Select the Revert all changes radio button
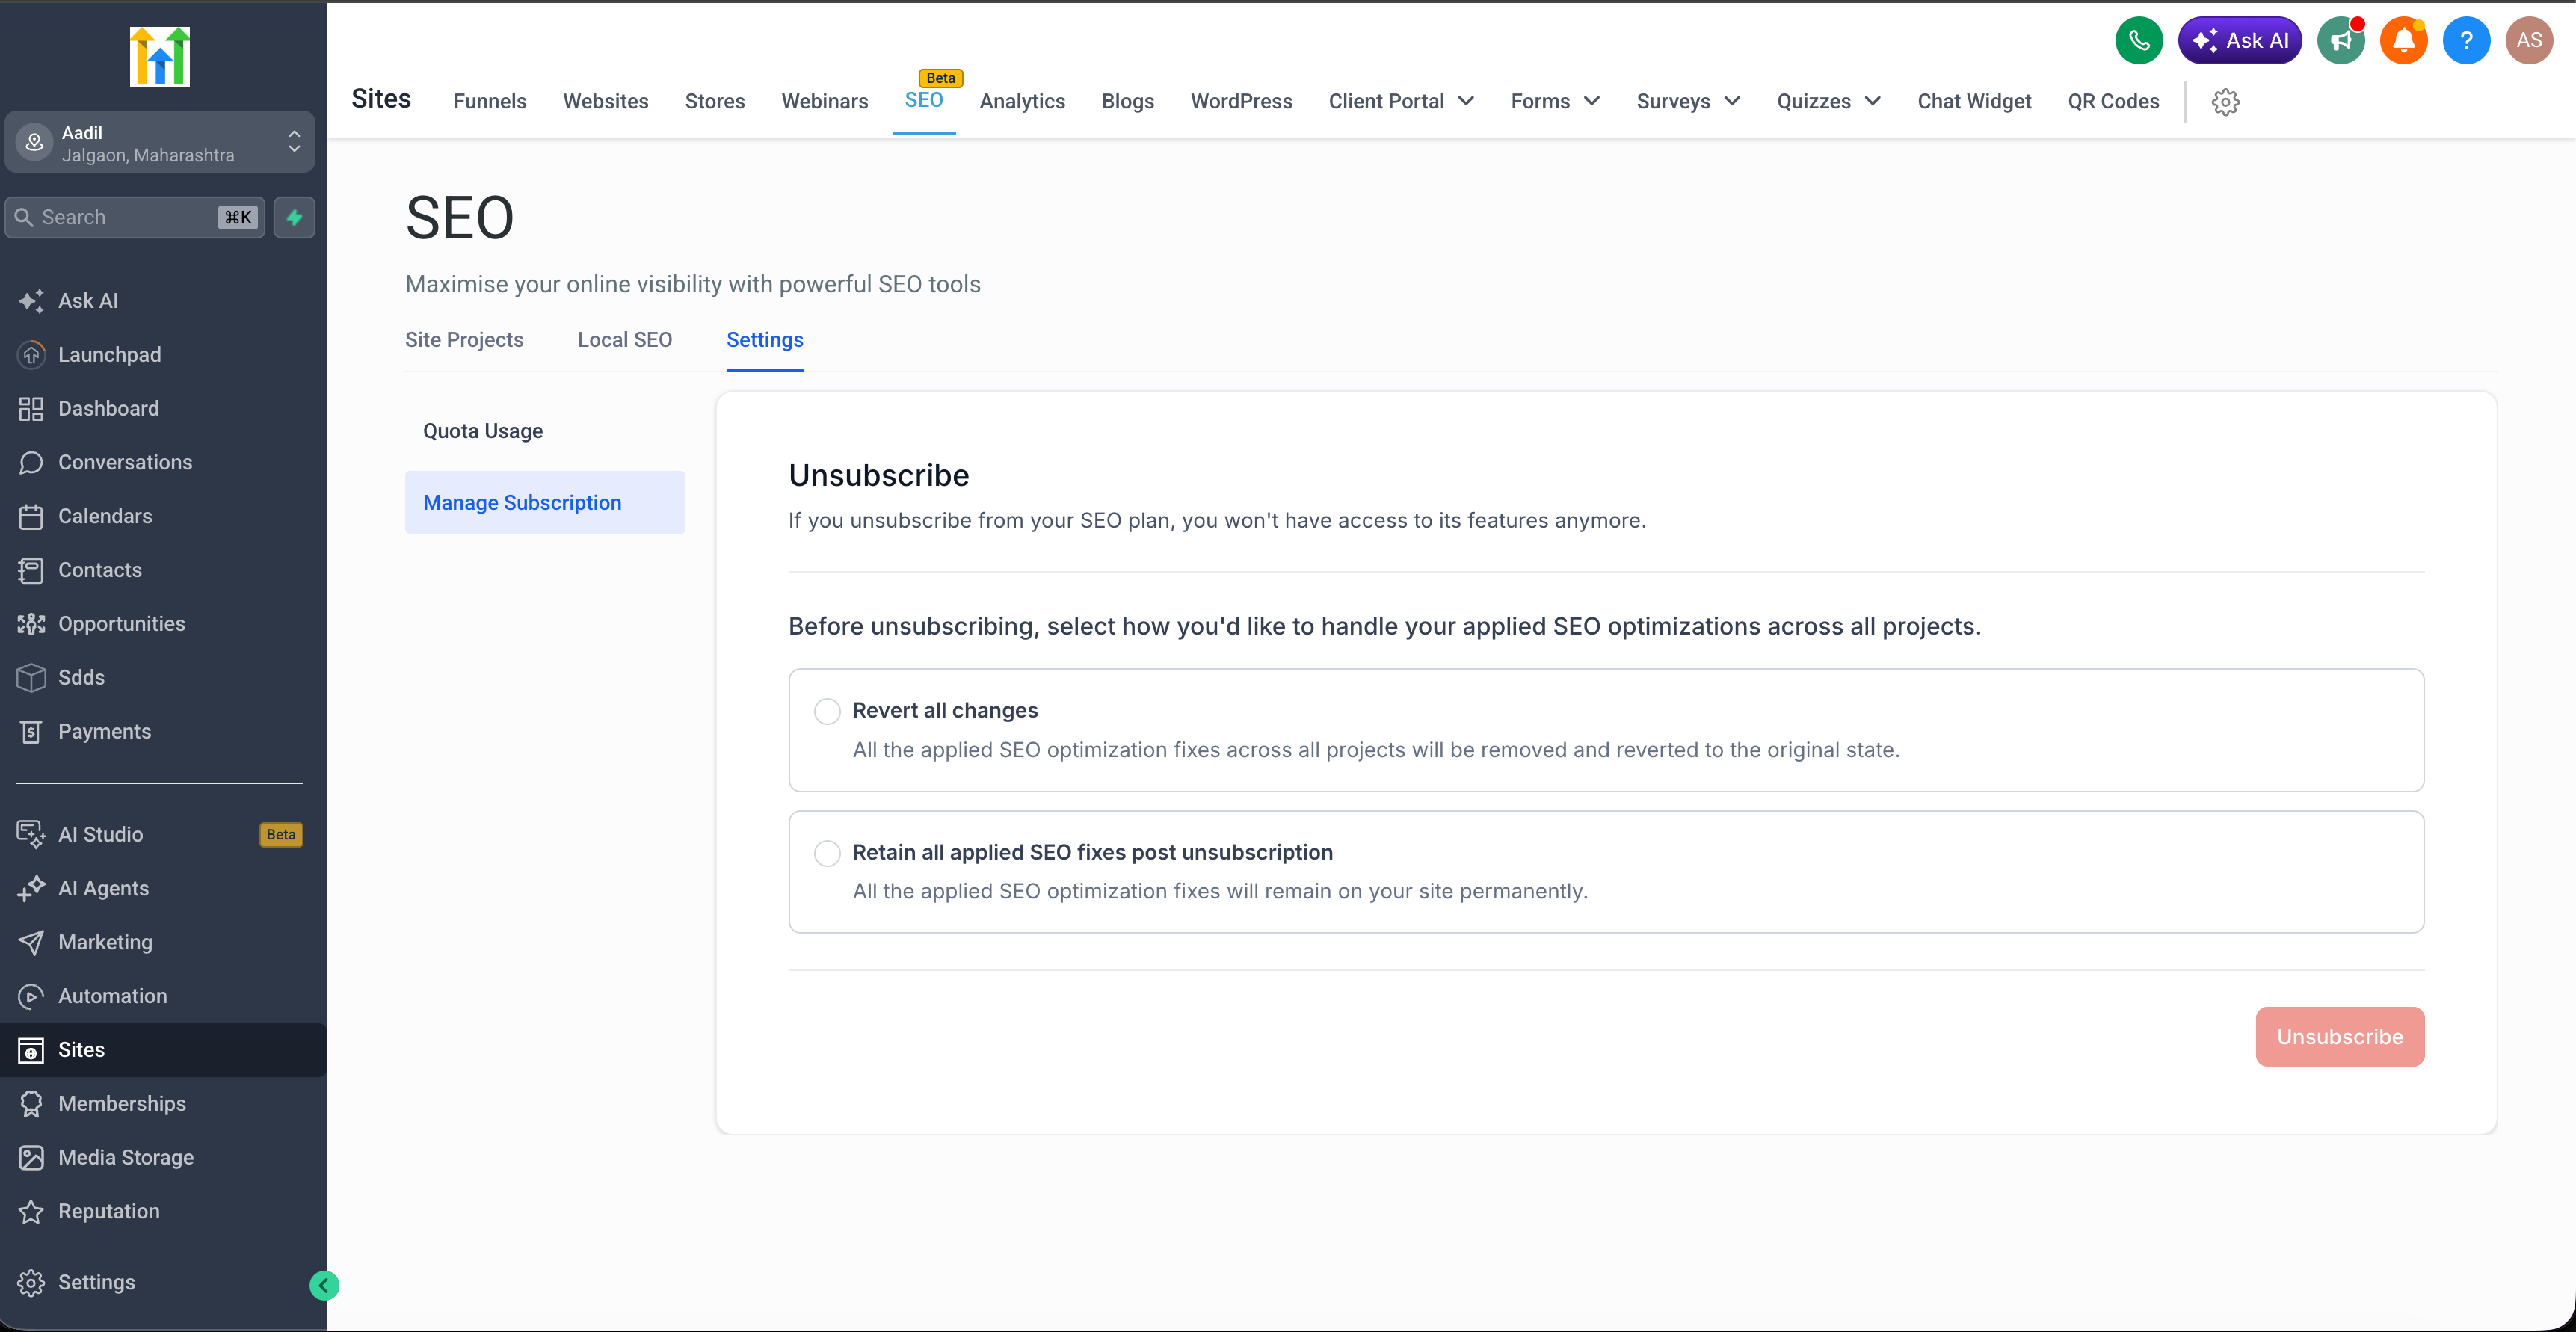This screenshot has height=1332, width=2576. pos(827,711)
